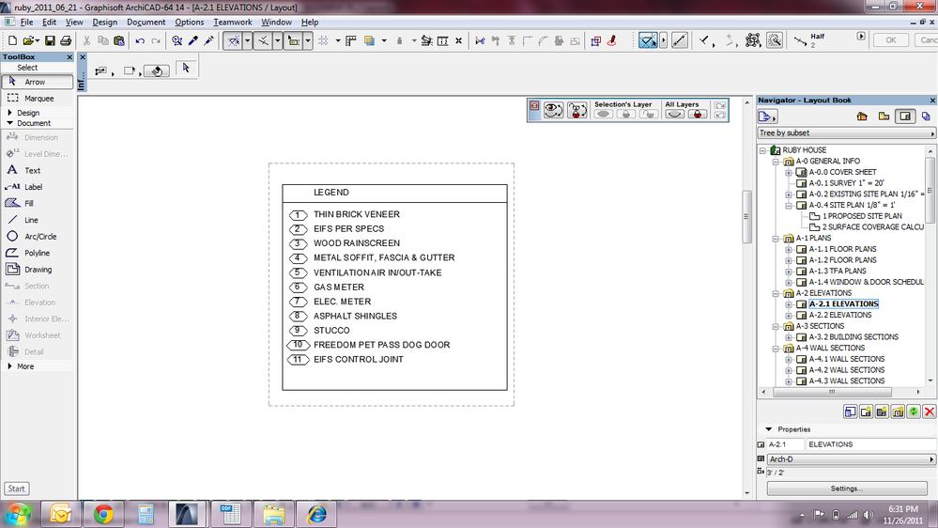
Task: Select the Inject Parameters syringe icon
Action: 208,40
